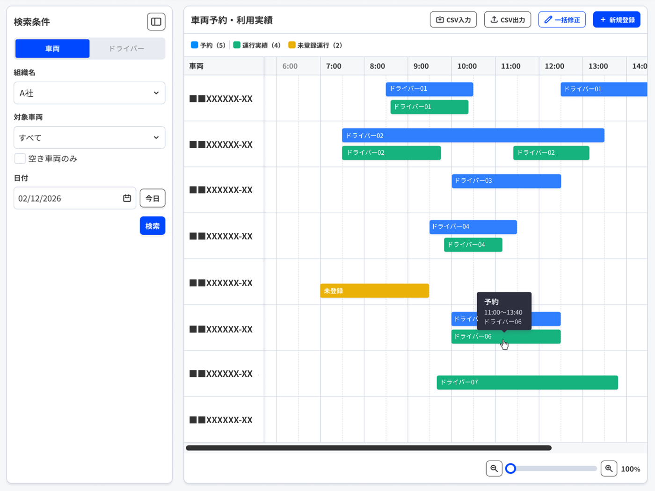
Task: Click the 今日 today button
Action: coord(153,198)
